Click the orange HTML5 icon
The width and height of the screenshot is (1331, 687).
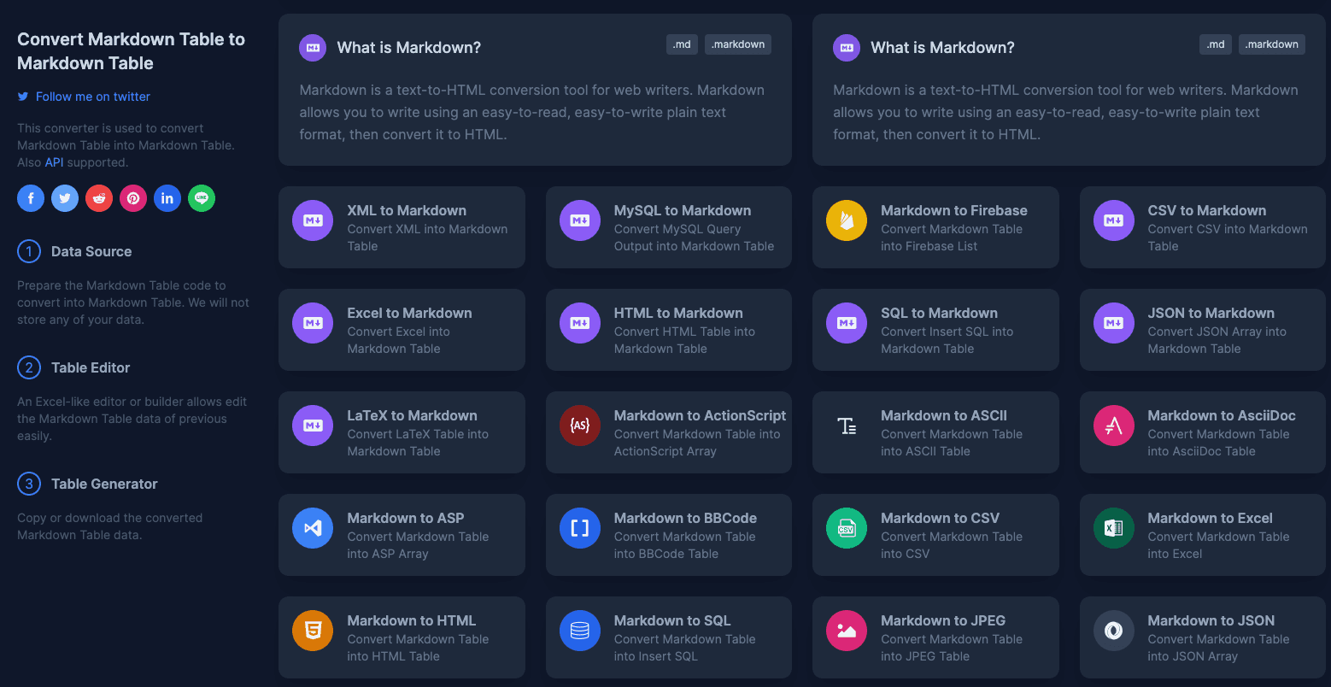tap(313, 631)
